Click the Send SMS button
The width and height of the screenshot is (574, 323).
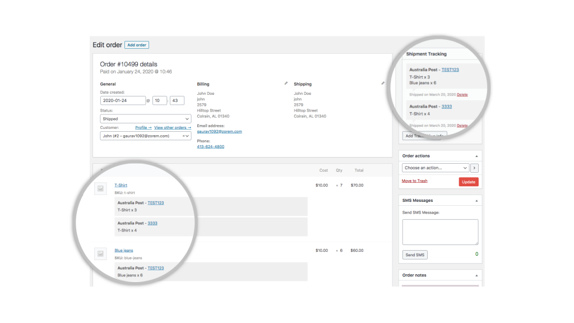[415, 255]
